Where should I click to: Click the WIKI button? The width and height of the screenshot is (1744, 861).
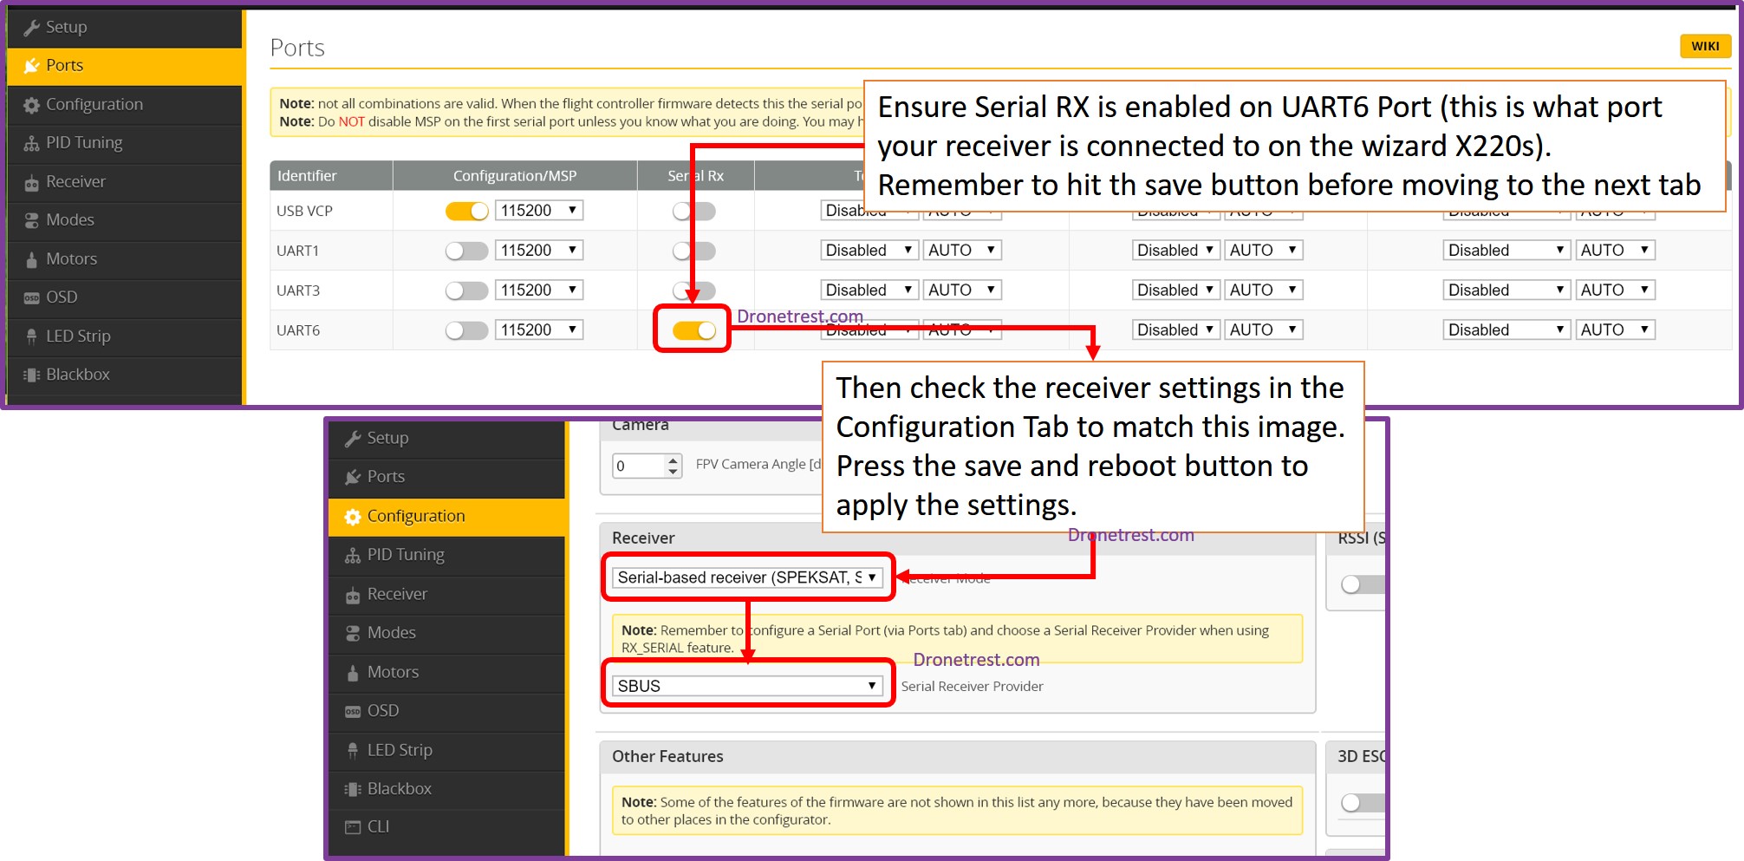(x=1704, y=46)
